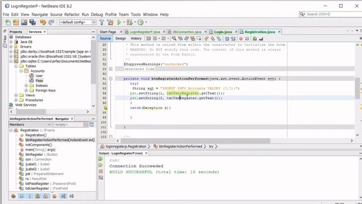Open the Tools menu

[136, 14]
